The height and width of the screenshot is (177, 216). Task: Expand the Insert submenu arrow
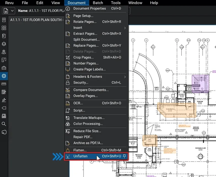(125, 28)
